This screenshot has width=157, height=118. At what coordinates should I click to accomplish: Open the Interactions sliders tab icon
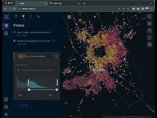point(30,16)
